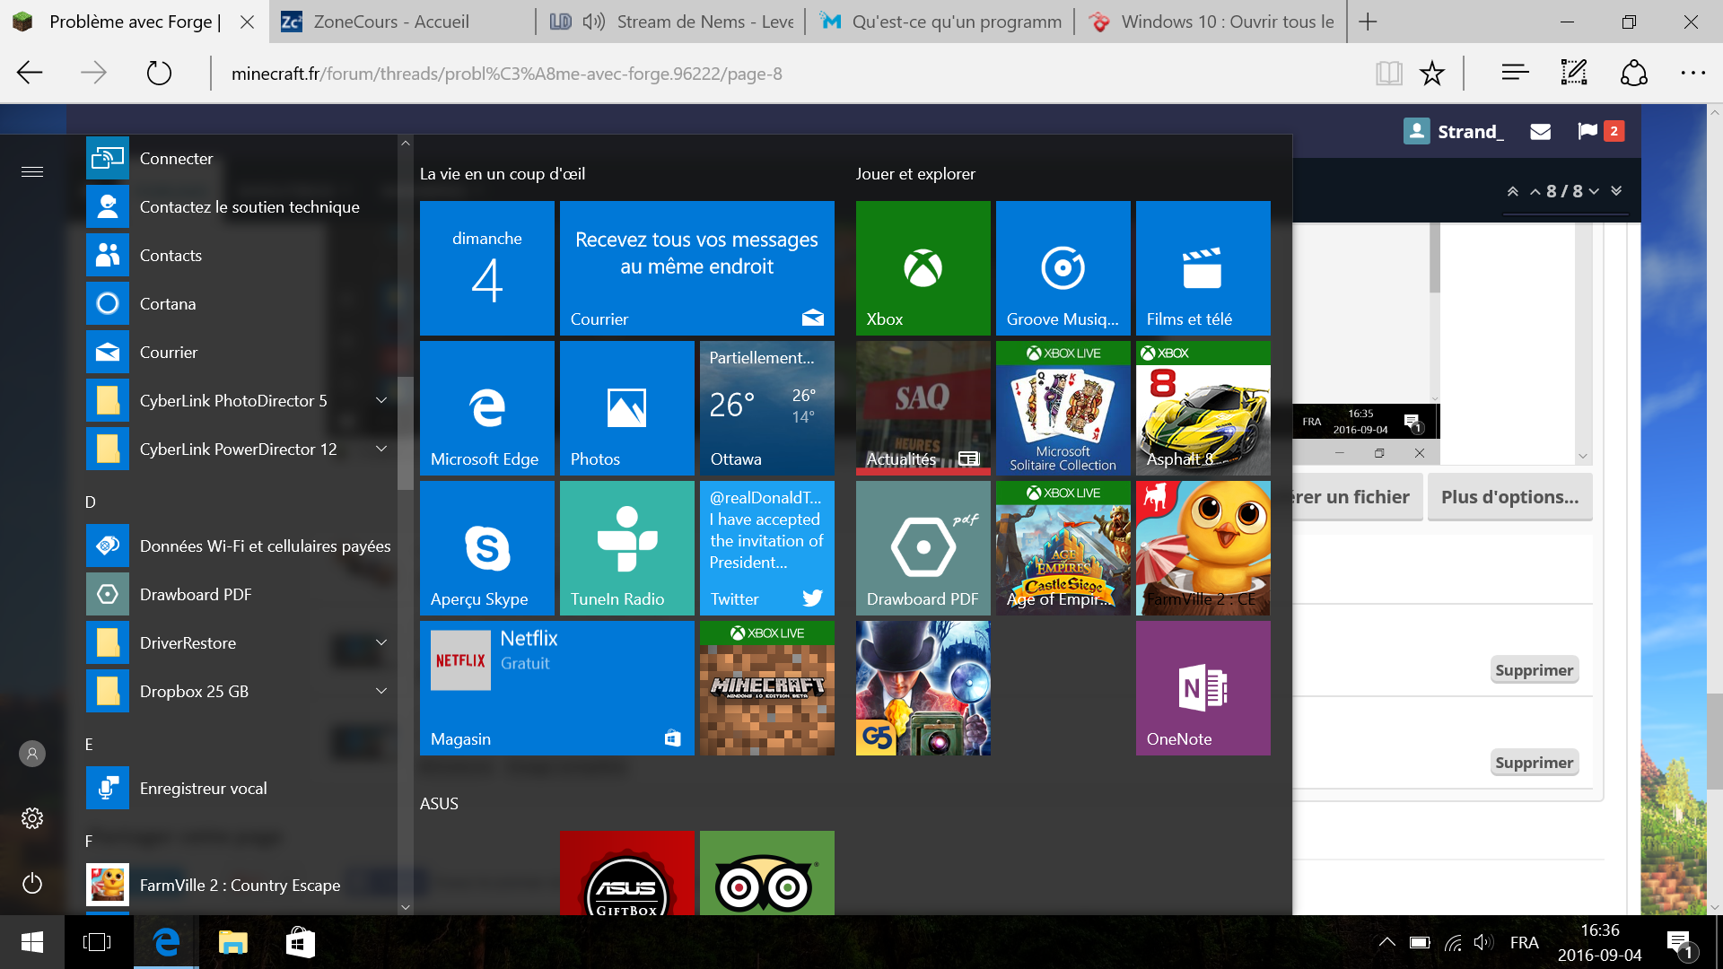The image size is (1723, 969).
Task: Open forum page number dropdown 8 / 8
Action: (x=1564, y=191)
